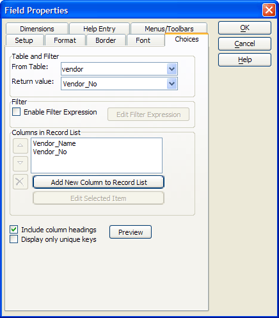The width and height of the screenshot is (279, 318).
Task: Switch to the Help Entry tab
Action: tap(99, 28)
